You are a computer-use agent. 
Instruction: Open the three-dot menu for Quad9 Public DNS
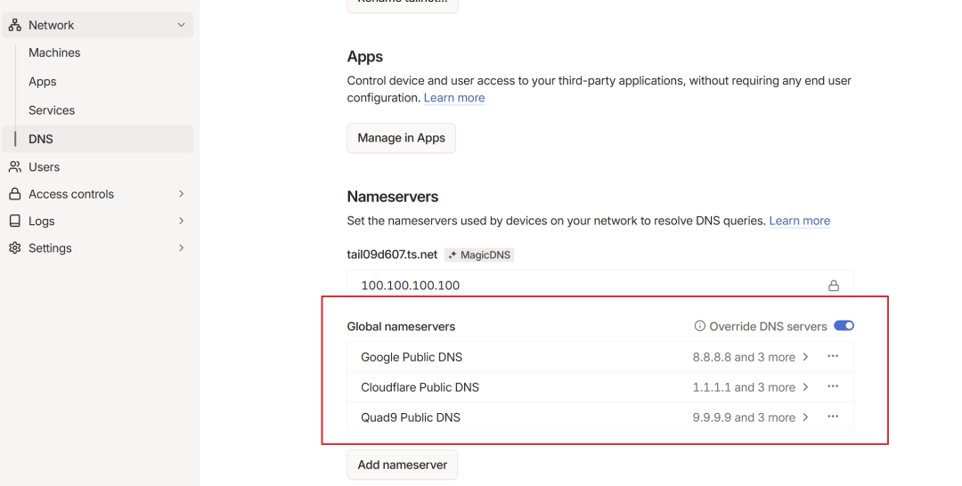click(833, 417)
